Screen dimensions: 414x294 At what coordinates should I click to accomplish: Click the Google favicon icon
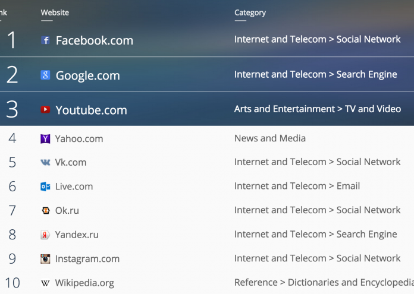pyautogui.click(x=45, y=75)
